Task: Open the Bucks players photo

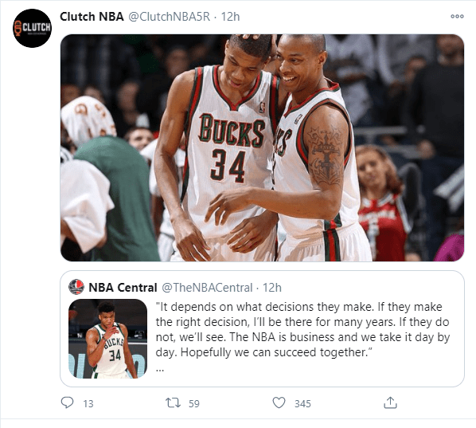Action: pyautogui.click(x=262, y=147)
